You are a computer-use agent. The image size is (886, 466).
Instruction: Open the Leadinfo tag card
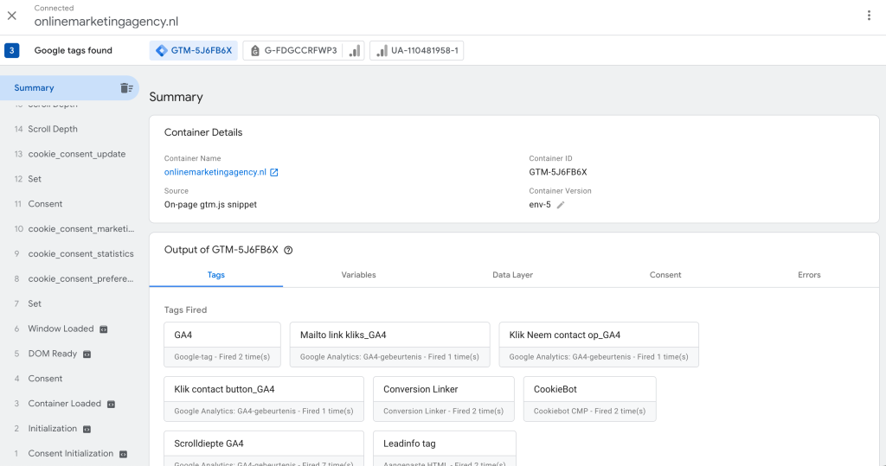(445, 449)
